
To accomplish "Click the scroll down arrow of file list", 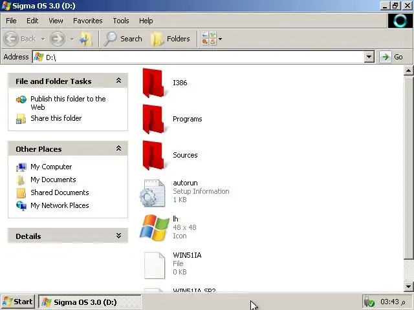I will (x=408, y=287).
